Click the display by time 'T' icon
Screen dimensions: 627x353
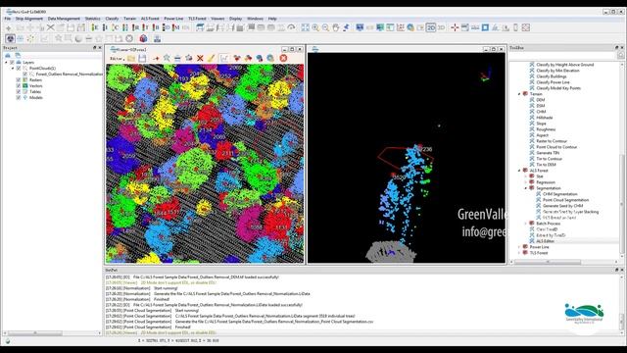coord(146,27)
